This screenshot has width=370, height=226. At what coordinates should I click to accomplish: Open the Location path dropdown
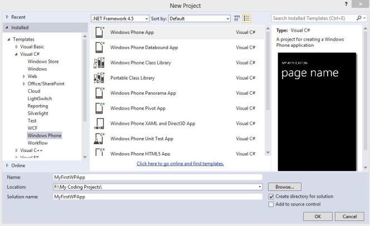click(260, 187)
